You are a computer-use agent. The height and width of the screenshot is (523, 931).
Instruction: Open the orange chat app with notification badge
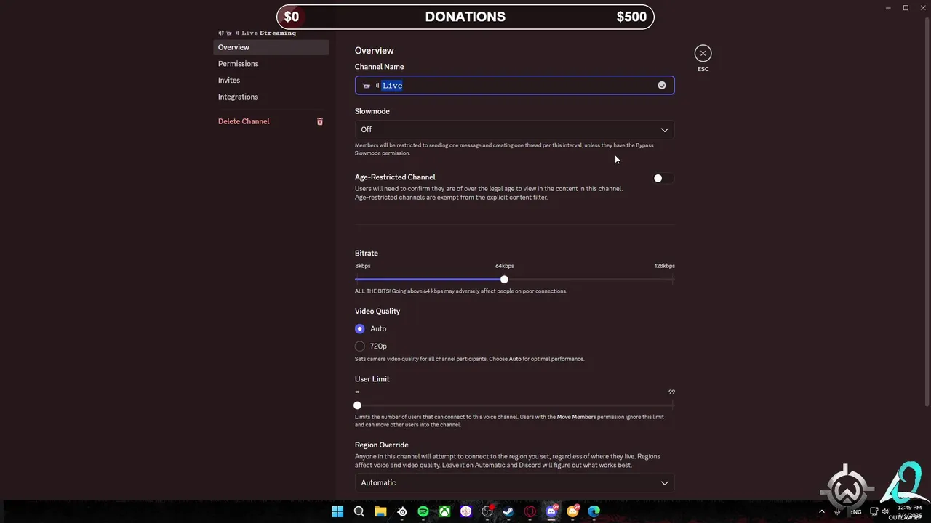(573, 511)
